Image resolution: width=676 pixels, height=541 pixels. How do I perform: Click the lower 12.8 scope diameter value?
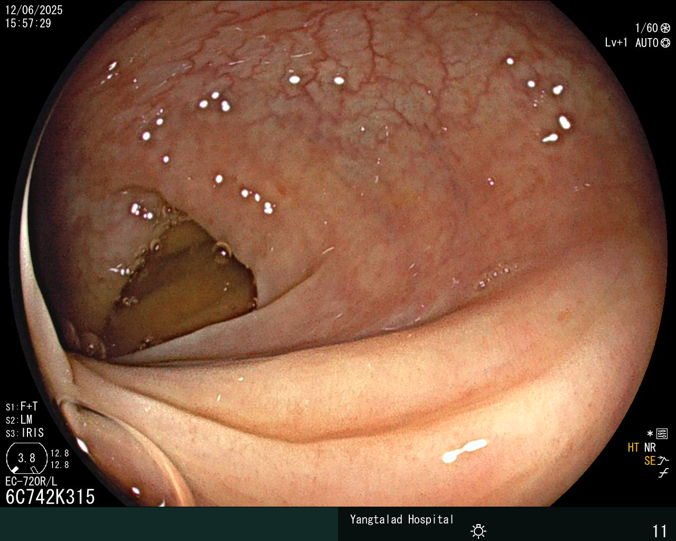(x=60, y=465)
